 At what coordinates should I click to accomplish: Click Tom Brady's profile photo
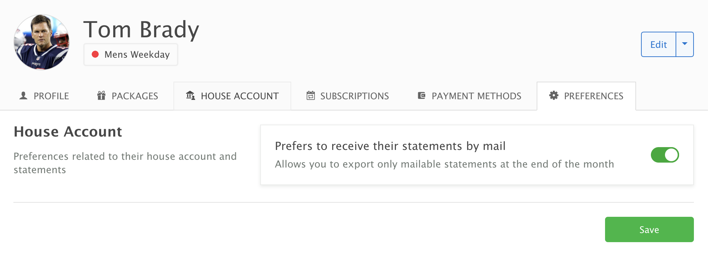[42, 42]
